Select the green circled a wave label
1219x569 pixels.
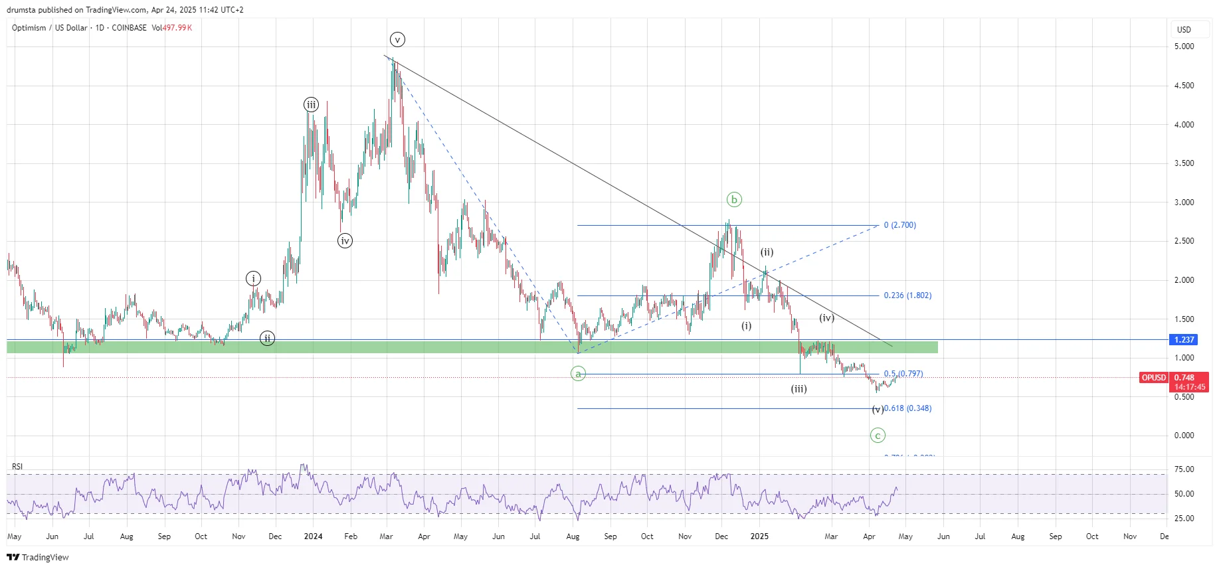[578, 374]
